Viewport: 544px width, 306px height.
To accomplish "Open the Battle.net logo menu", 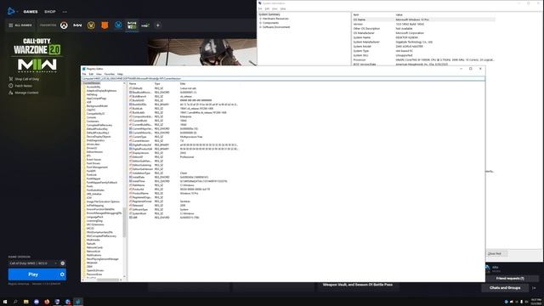I will tap(11, 11).
